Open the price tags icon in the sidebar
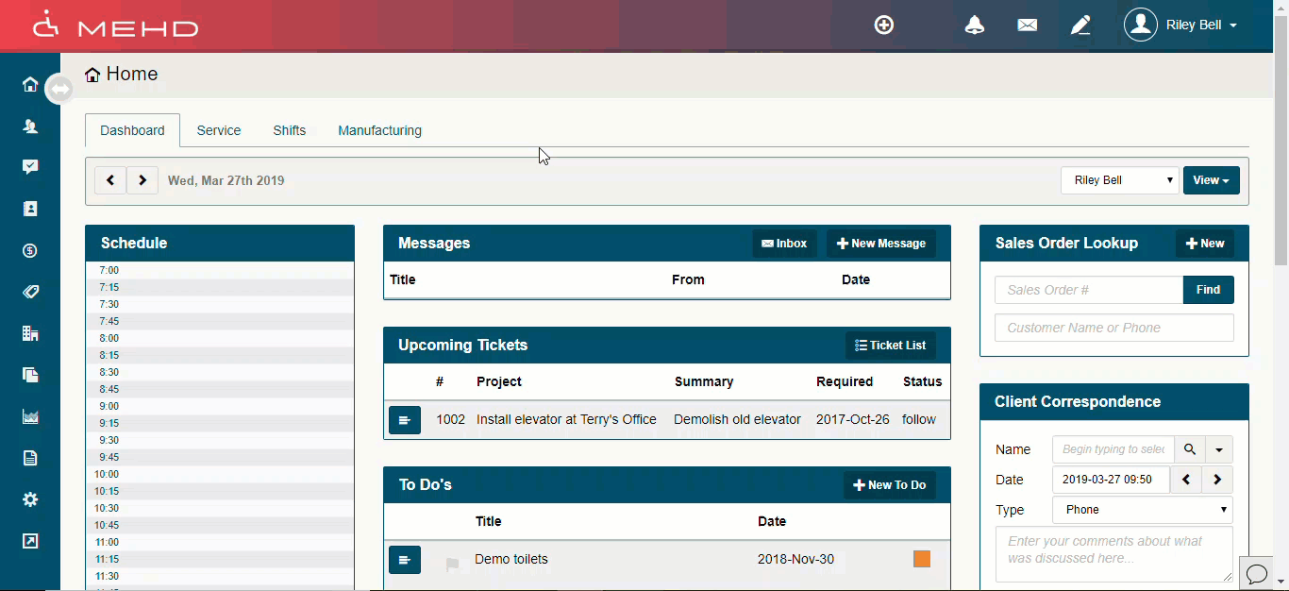The image size is (1289, 591). point(30,292)
